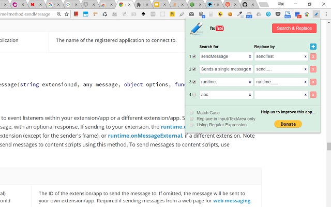The width and height of the screenshot is (331, 207).
Task: Click the YouTube logo in popup
Action: 217,28
